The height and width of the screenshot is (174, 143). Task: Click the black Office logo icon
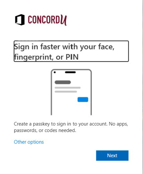(x=20, y=20)
